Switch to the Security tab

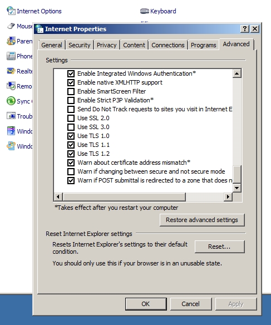80,45
